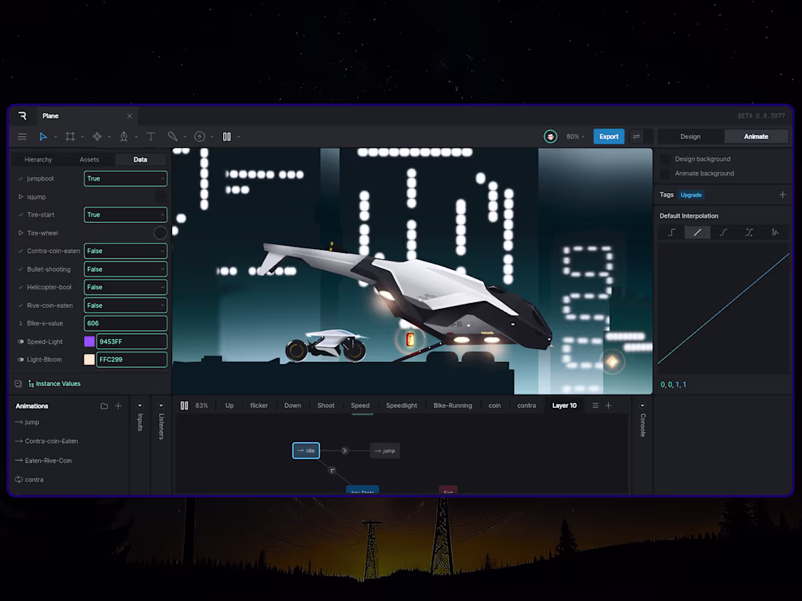The width and height of the screenshot is (802, 601).
Task: Choose Linear interpolation icon
Action: click(x=697, y=232)
